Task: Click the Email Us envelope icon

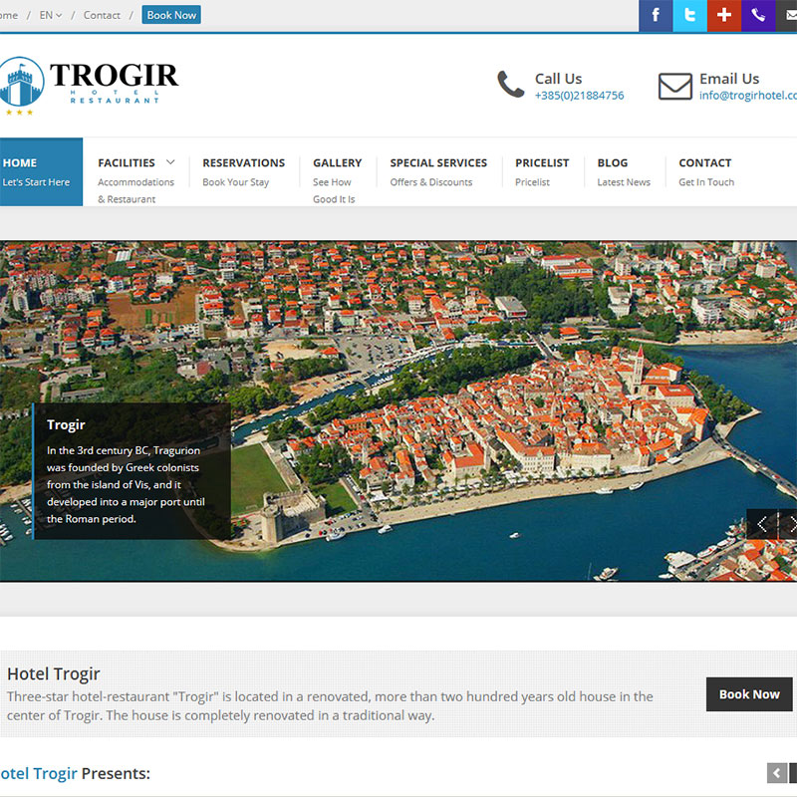Action: pyautogui.click(x=674, y=87)
